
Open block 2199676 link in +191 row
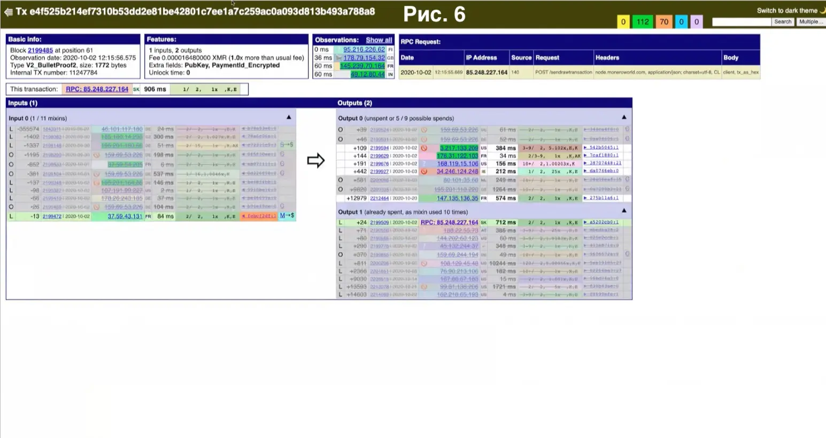click(x=380, y=164)
